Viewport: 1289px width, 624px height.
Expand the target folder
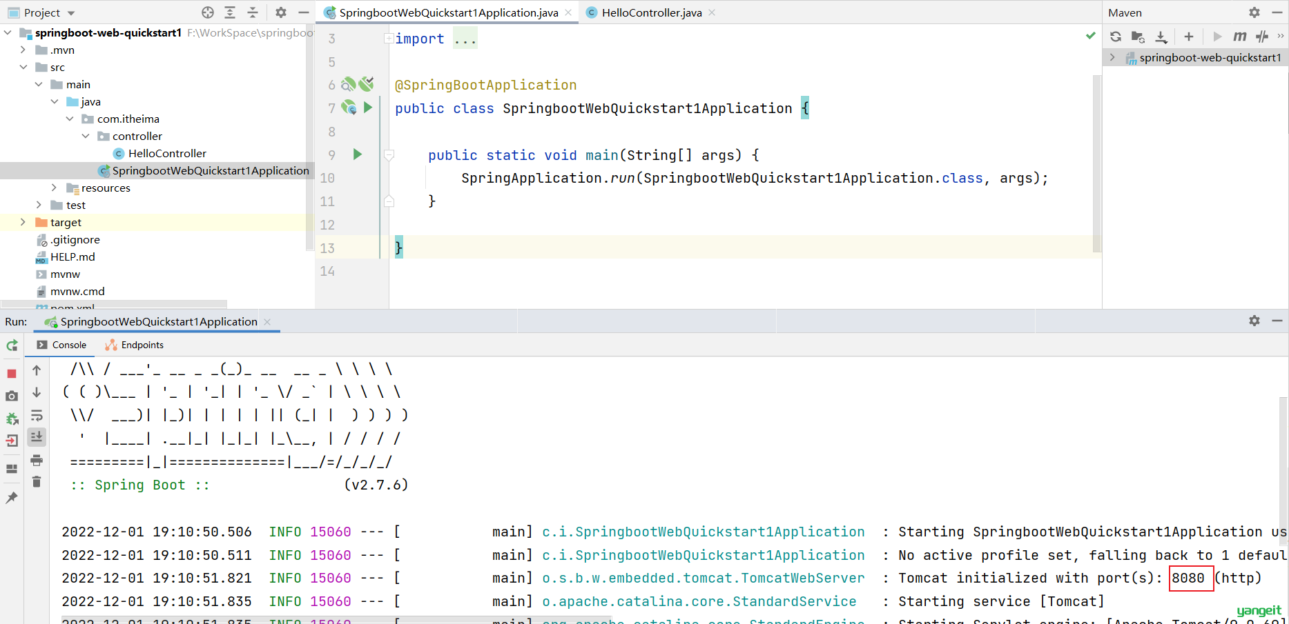click(23, 222)
